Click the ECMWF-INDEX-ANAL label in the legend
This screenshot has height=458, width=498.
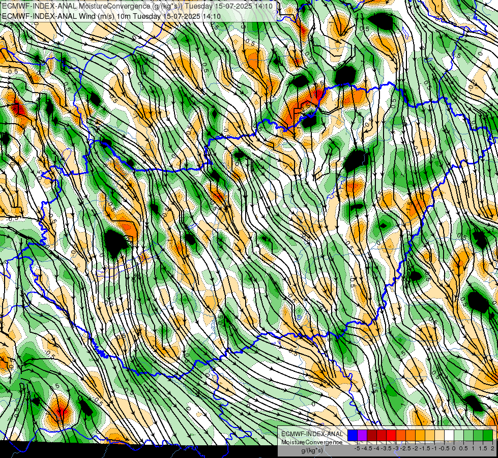[311, 434]
